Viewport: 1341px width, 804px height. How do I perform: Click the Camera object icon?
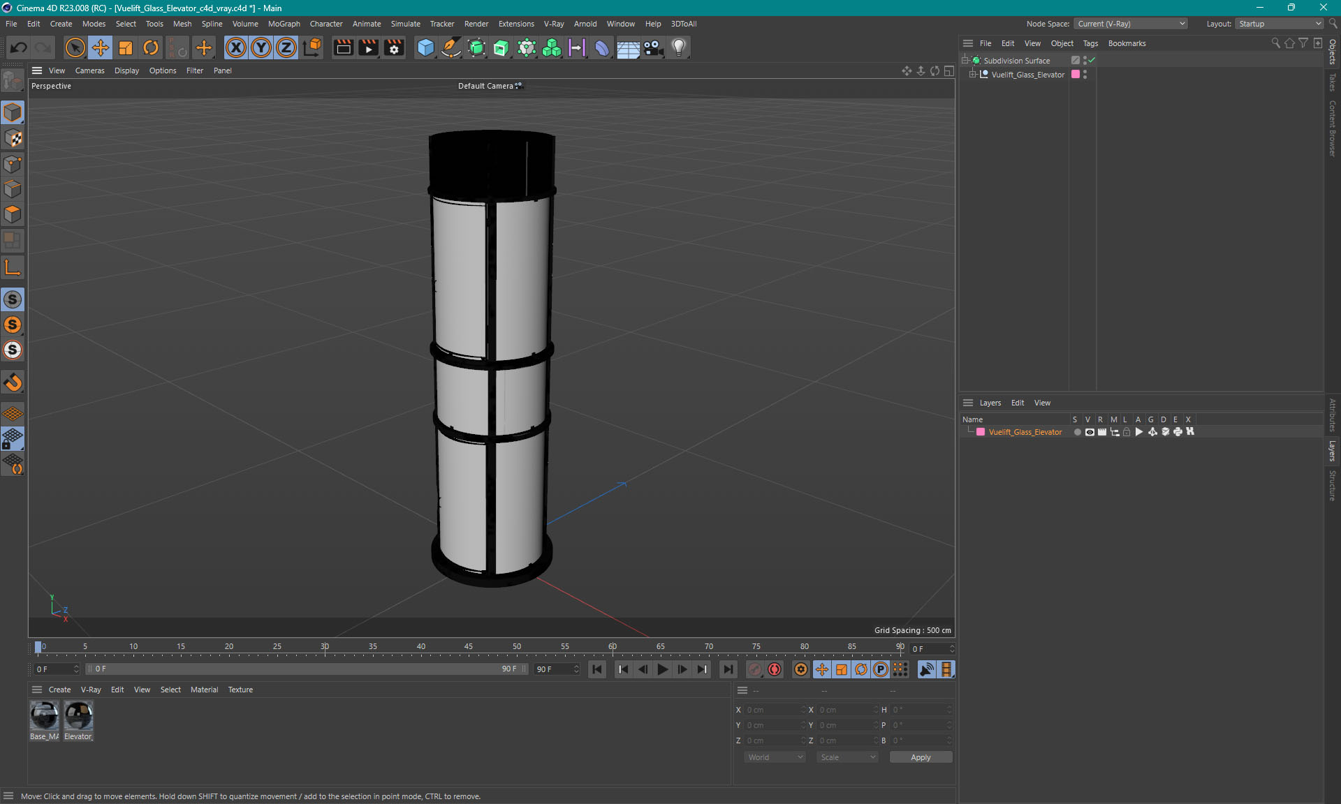coord(653,47)
